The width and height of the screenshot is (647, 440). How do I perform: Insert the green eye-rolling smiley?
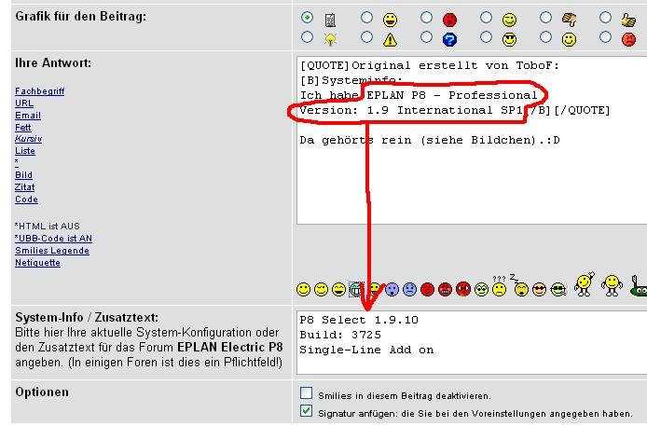pos(482,289)
